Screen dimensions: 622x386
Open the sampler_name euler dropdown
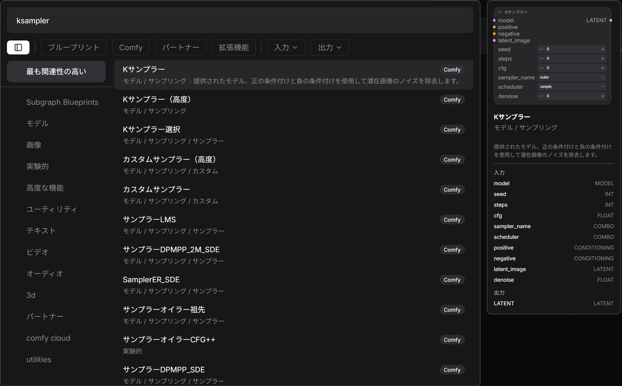pos(572,77)
